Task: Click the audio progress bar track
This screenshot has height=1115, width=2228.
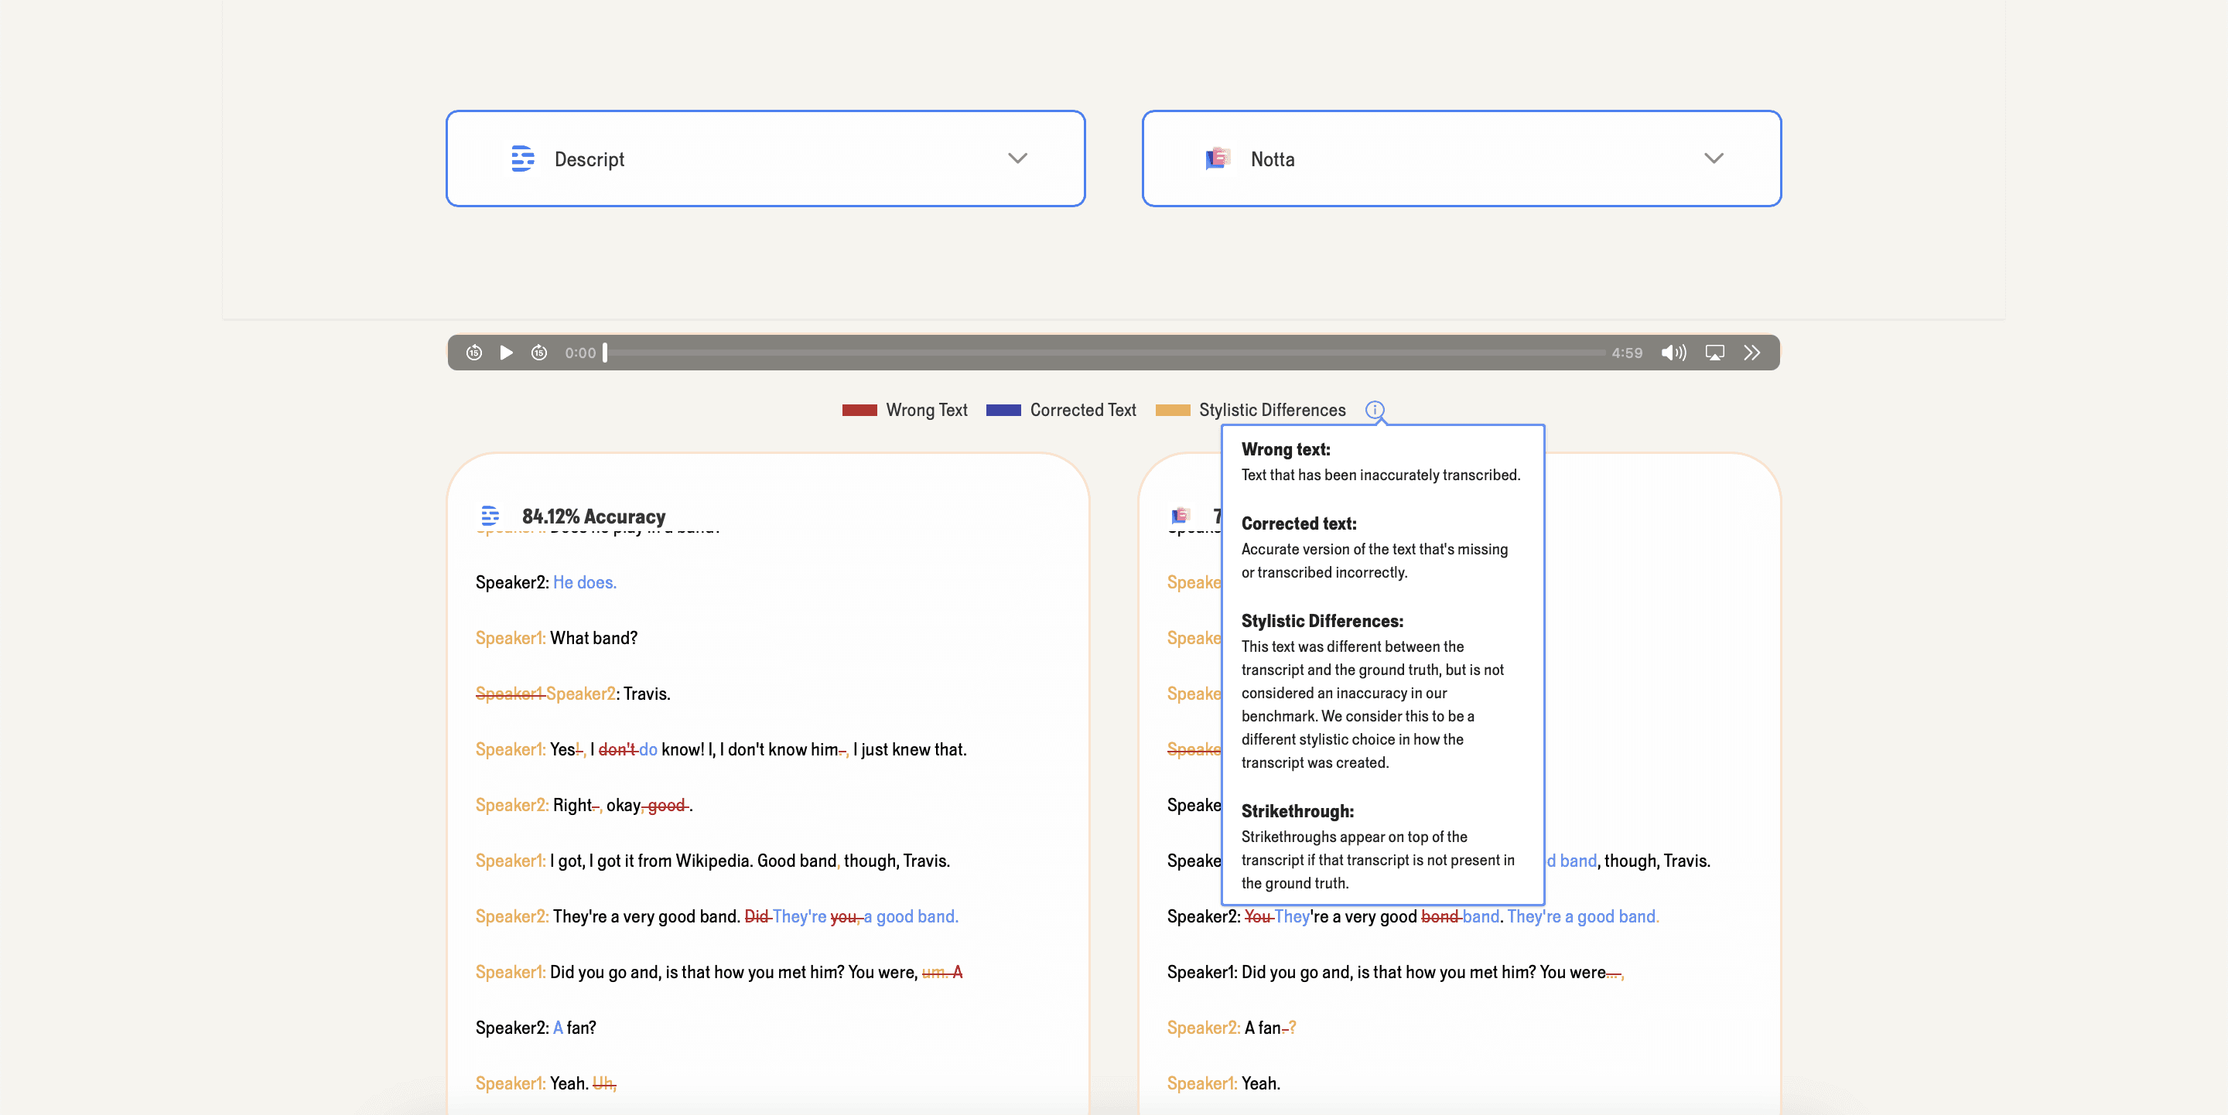Action: click(x=1105, y=353)
